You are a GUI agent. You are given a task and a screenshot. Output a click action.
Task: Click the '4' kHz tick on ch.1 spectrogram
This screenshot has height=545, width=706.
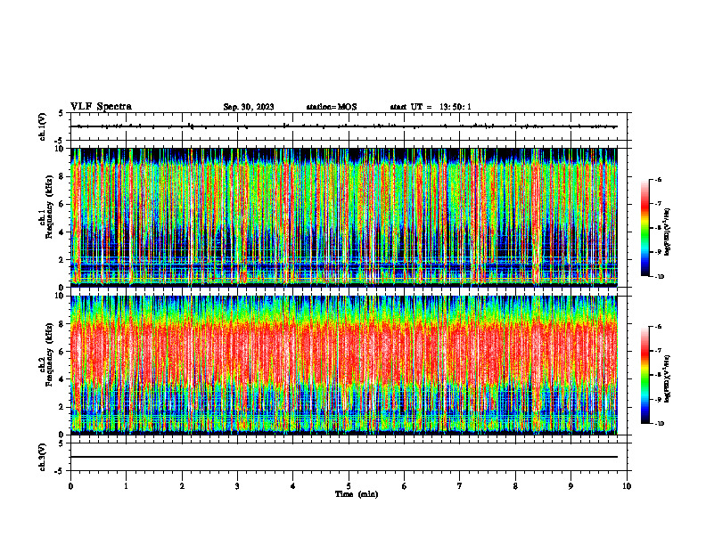tap(62, 232)
